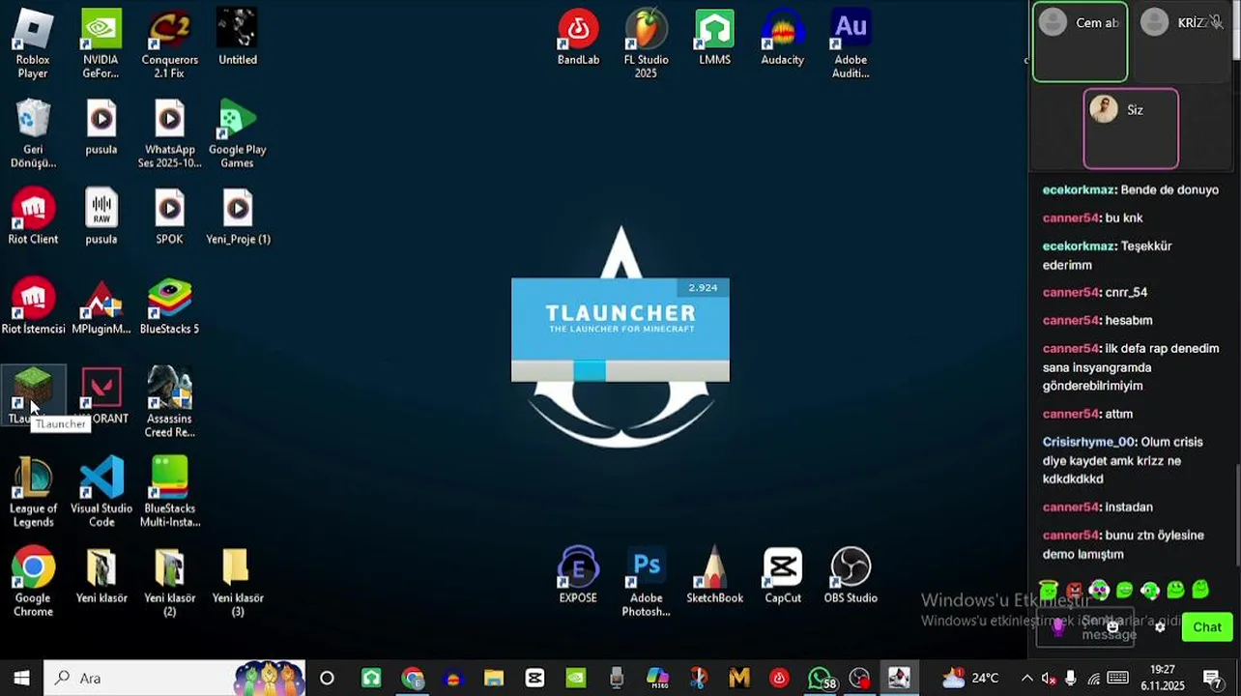
Task: Click the Ara taskbar search box
Action: tap(176, 678)
